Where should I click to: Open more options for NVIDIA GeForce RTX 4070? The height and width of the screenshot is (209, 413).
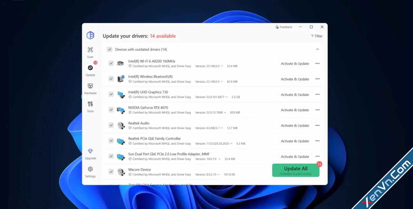317,110
